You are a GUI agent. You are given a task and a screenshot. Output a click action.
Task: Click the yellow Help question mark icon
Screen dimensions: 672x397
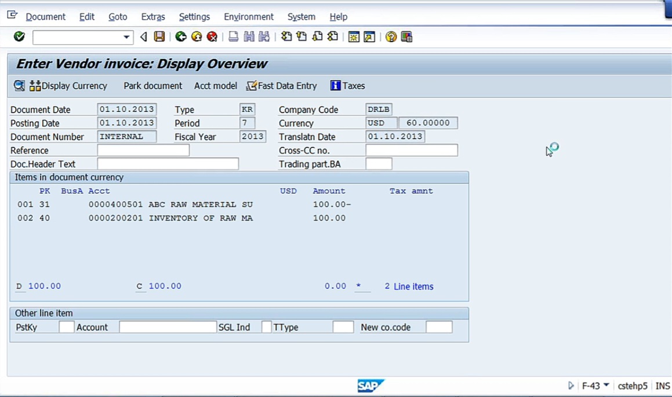pyautogui.click(x=391, y=37)
